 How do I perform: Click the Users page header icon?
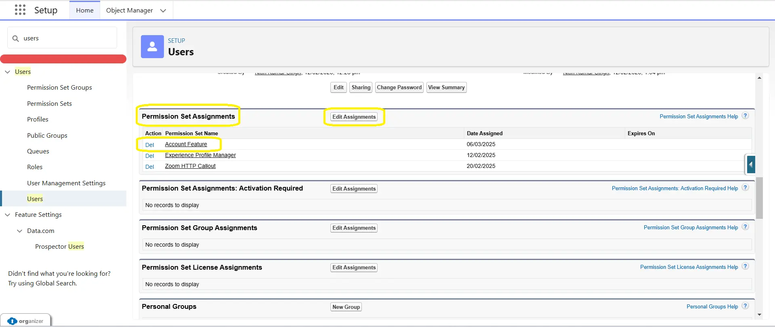[x=152, y=46]
